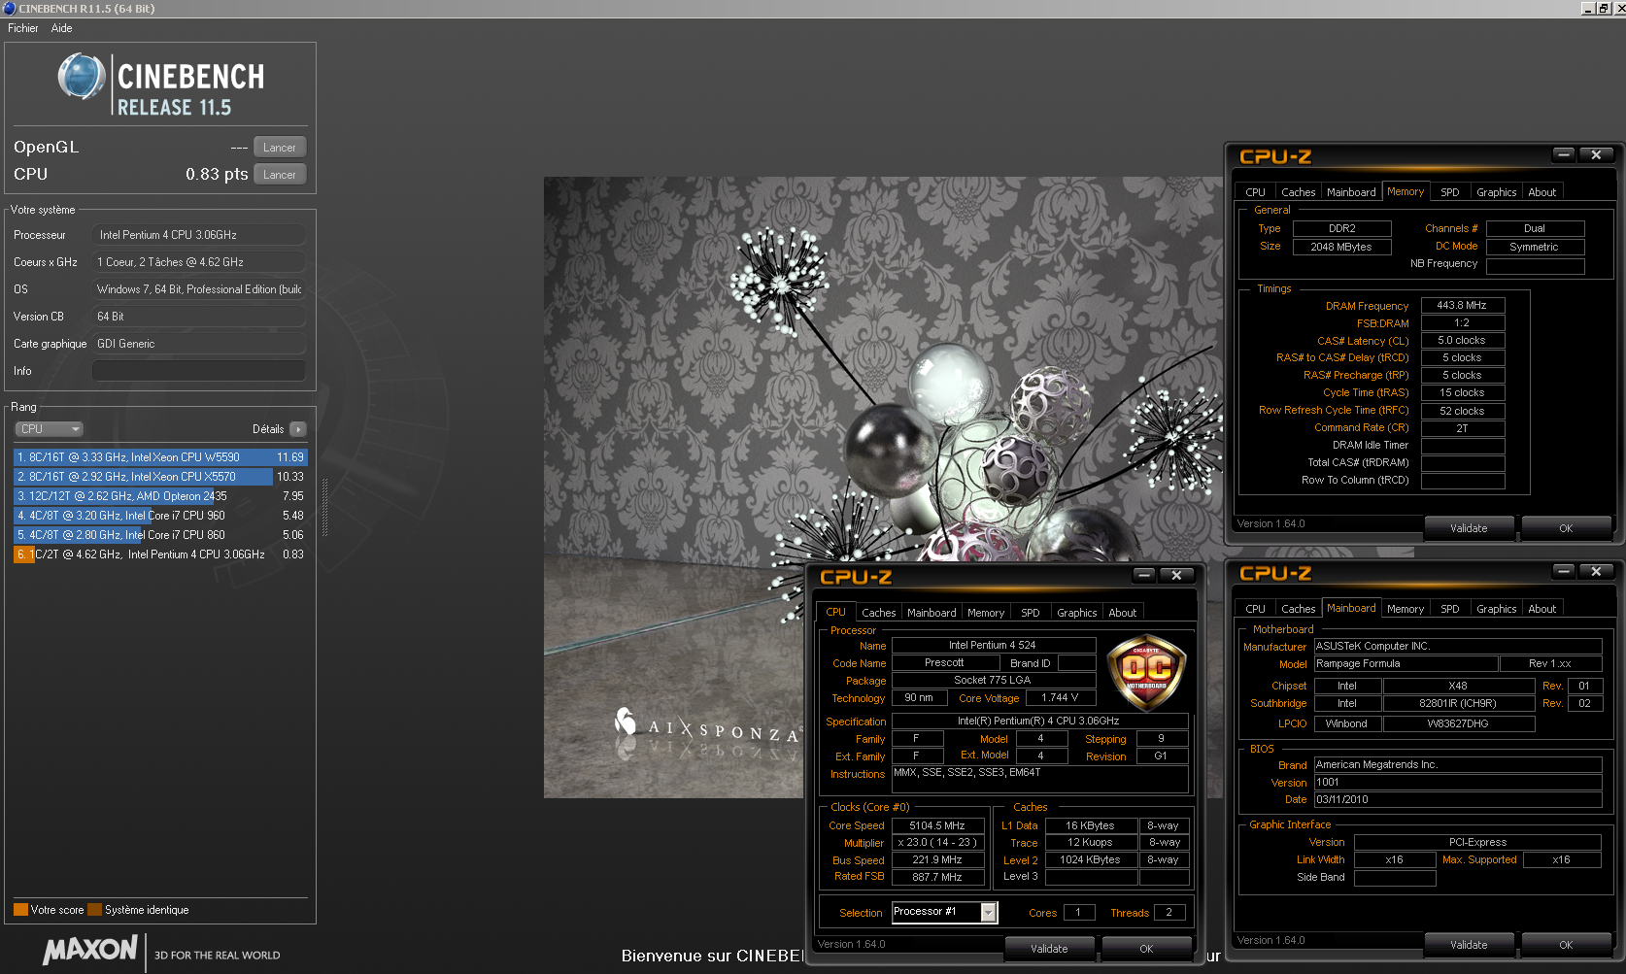Viewport: 1626px width, 974px height.
Task: Click the Détails label in Rang panel
Action: 268,429
